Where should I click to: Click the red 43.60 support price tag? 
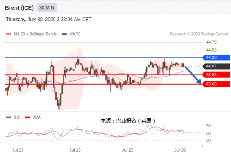pos(216,84)
